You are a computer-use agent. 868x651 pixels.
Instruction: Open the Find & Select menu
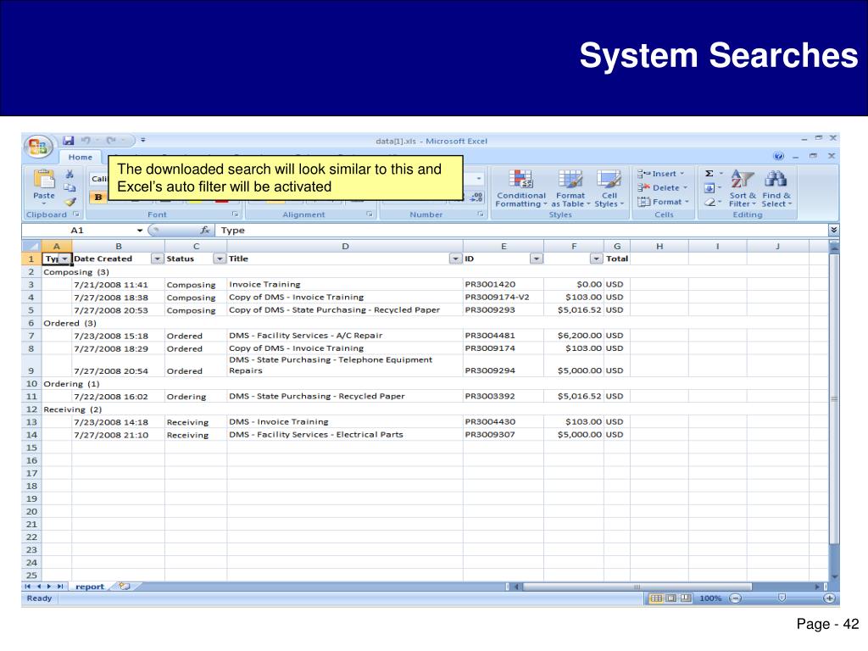[776, 188]
